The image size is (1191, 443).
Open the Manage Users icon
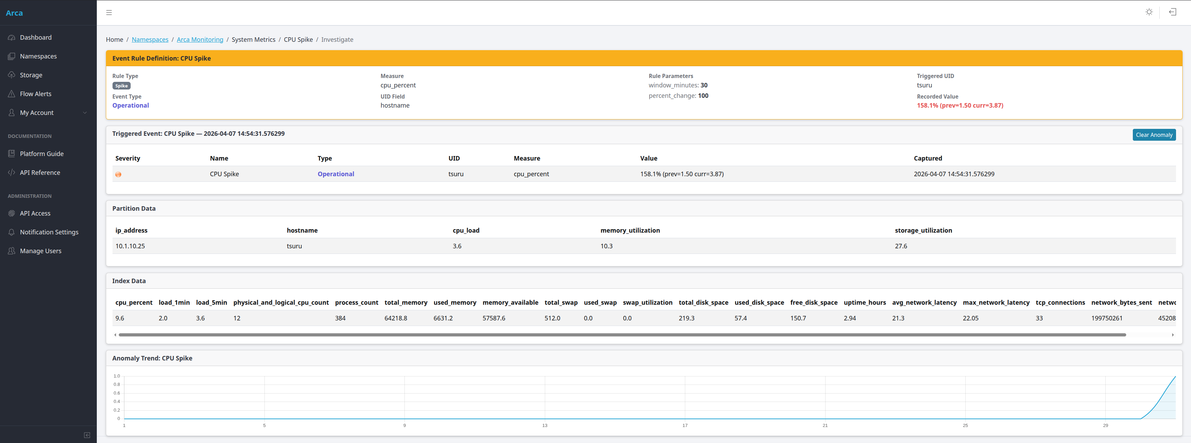coord(11,251)
